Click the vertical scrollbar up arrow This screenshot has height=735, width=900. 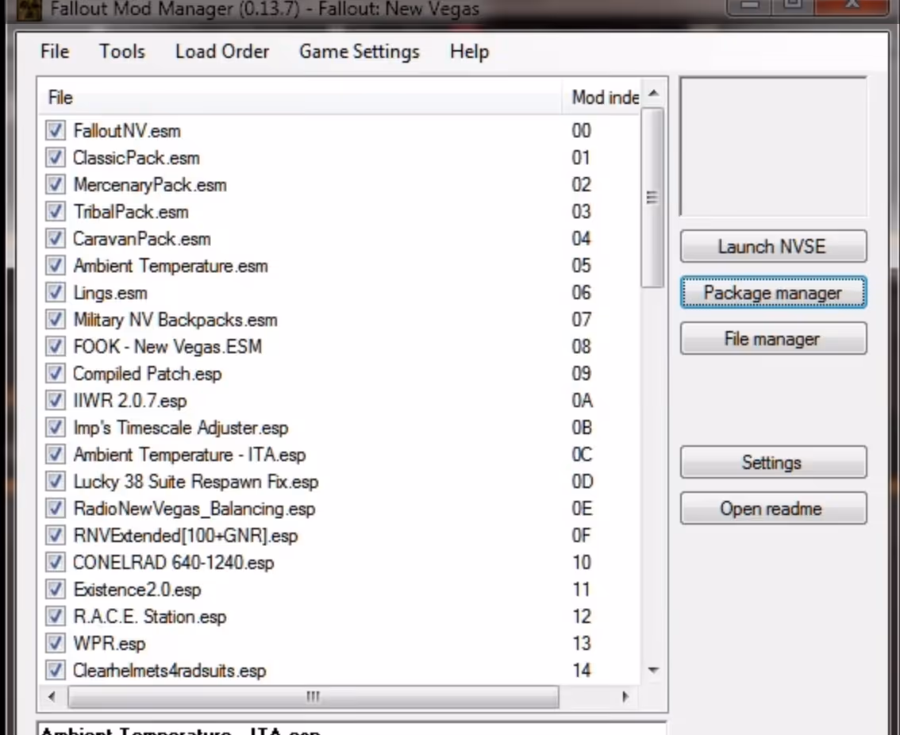point(653,93)
